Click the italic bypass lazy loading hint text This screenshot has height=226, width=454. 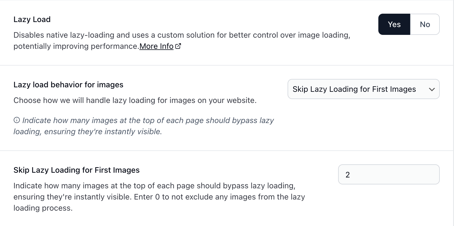[148, 121]
